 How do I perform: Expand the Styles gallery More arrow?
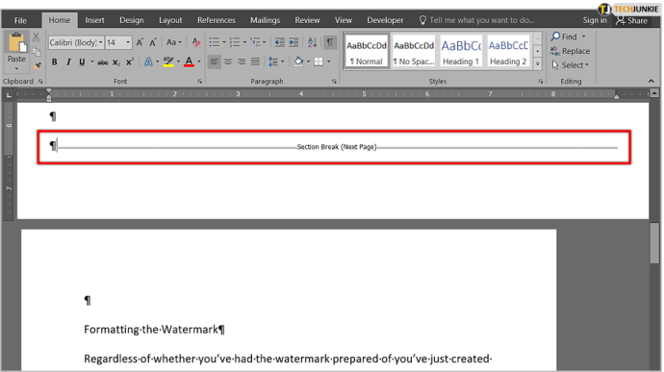pos(537,63)
